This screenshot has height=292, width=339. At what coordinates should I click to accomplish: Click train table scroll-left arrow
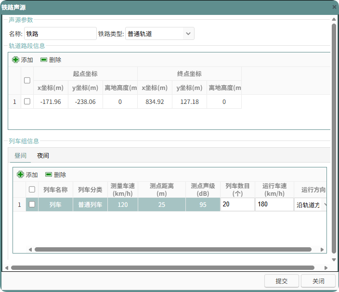pyautogui.click(x=30, y=250)
